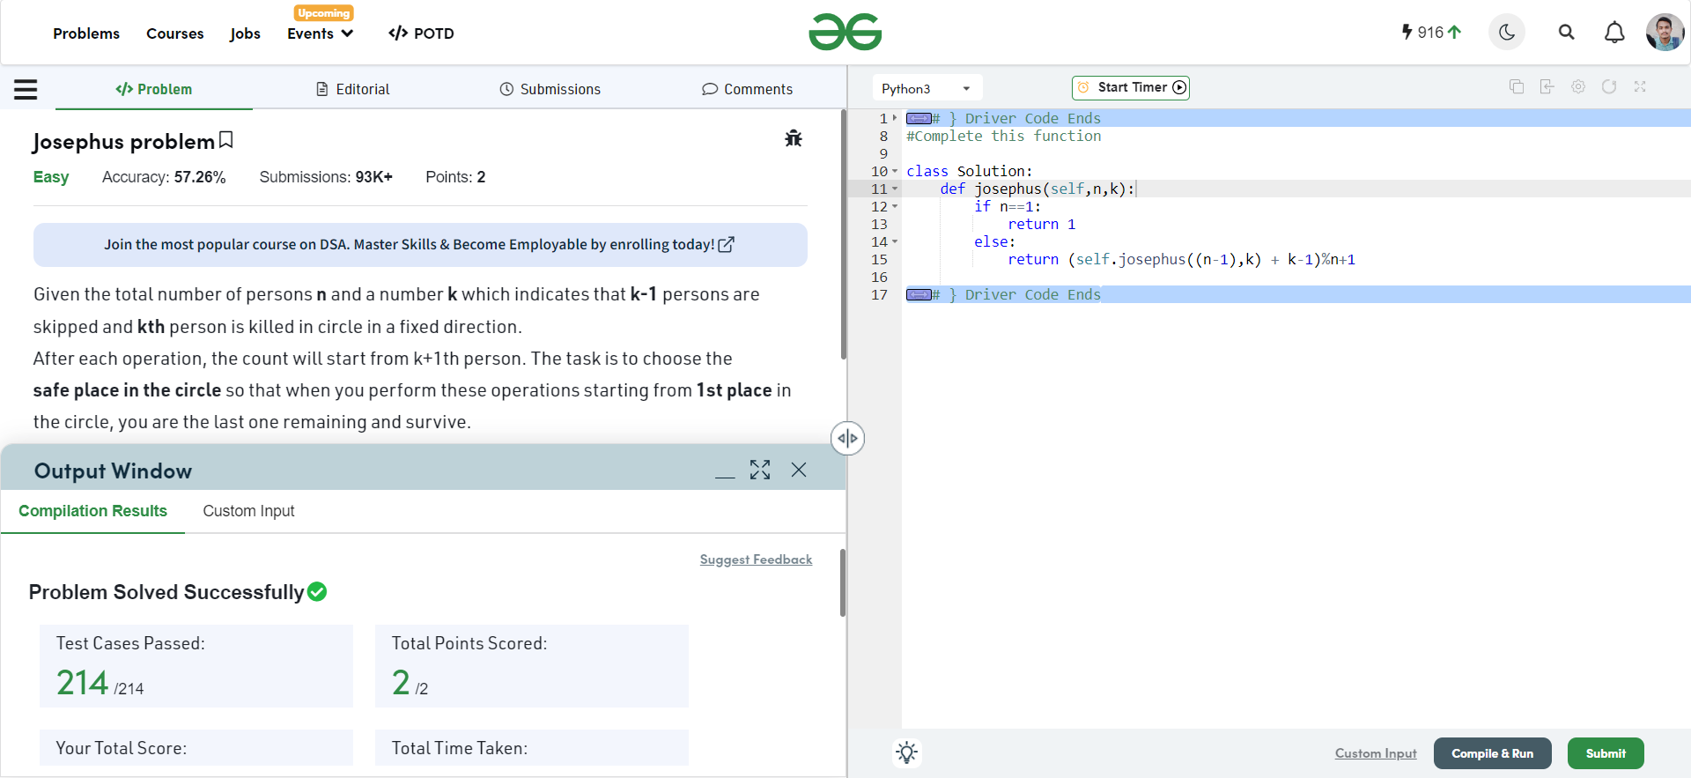Viewport: 1691px width, 778px height.
Task: Open the DSA course enrollment banner
Action: coord(420,245)
